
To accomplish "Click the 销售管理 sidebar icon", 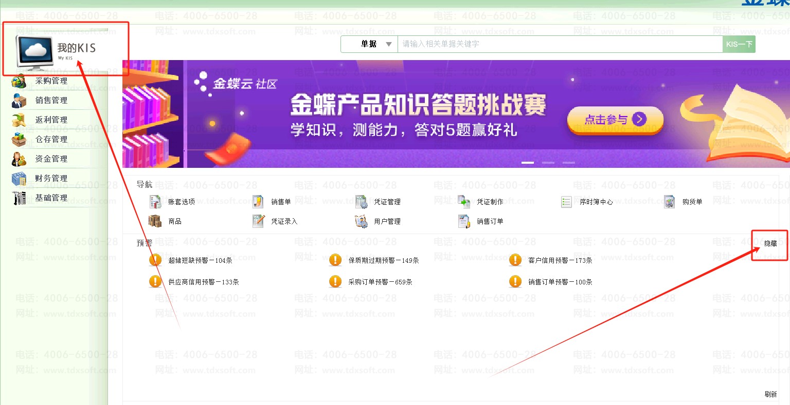I will coord(19,101).
